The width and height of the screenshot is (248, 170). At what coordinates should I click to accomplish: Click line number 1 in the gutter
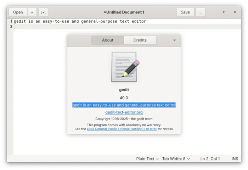point(11,21)
